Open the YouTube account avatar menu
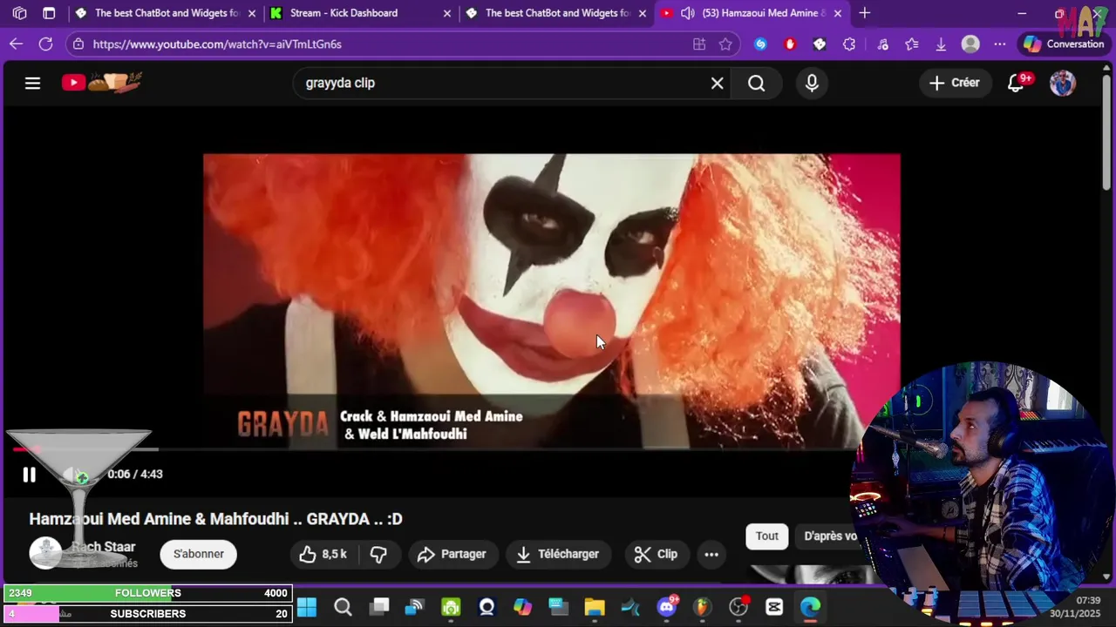Viewport: 1116px width, 627px height. [1062, 83]
